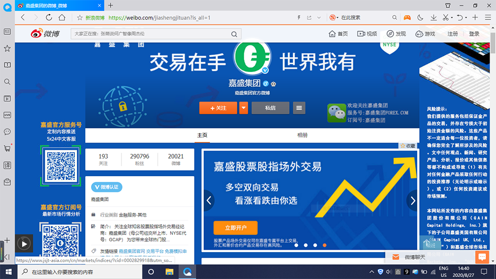Click the Weibo search magnifier icon
The width and height of the screenshot is (496, 279).
point(234,34)
